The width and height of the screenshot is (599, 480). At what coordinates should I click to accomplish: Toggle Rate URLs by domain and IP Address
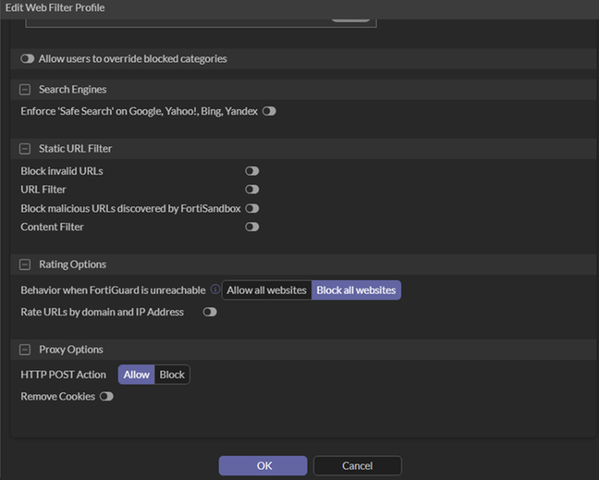[x=210, y=312]
